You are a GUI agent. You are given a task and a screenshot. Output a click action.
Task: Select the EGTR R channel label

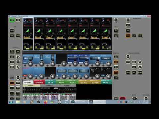click(x=95, y=82)
